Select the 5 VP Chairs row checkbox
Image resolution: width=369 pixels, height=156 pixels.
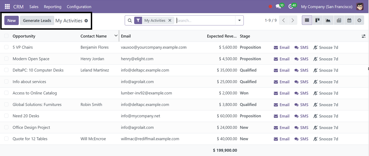click(x=6, y=47)
